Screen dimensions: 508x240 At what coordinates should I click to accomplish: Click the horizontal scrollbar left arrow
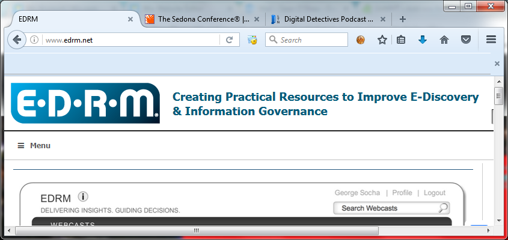pyautogui.click(x=9, y=230)
